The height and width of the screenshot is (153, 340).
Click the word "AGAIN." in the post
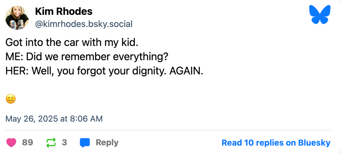[187, 71]
